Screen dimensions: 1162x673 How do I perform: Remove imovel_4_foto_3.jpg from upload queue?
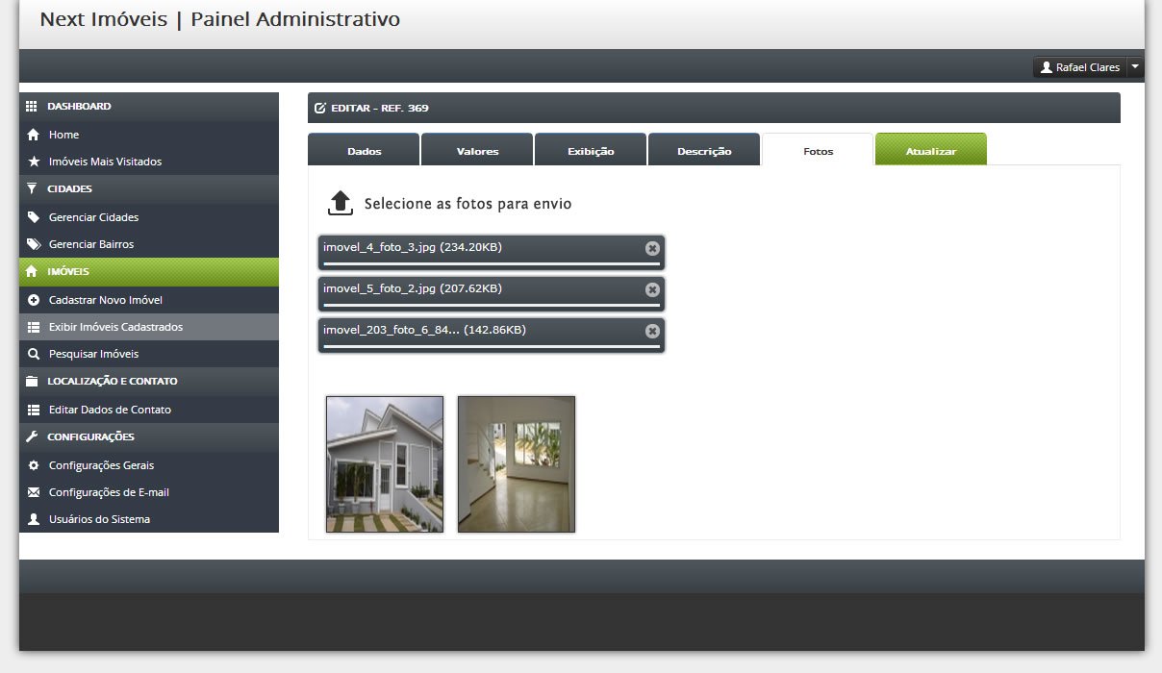pos(652,248)
